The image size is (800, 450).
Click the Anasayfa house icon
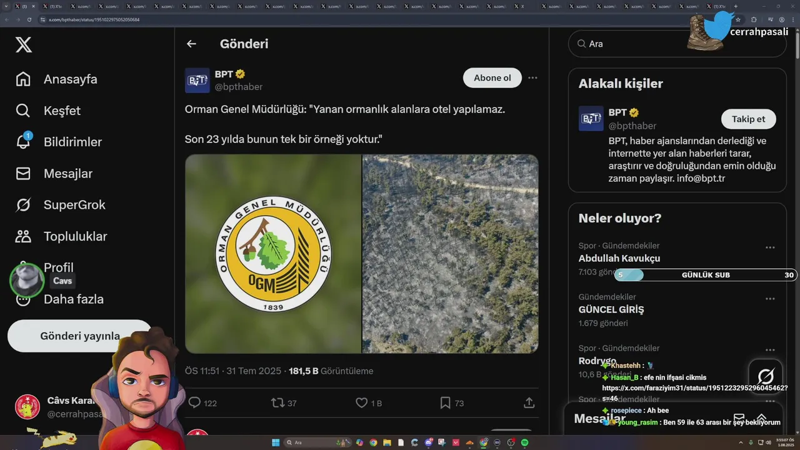coord(23,79)
